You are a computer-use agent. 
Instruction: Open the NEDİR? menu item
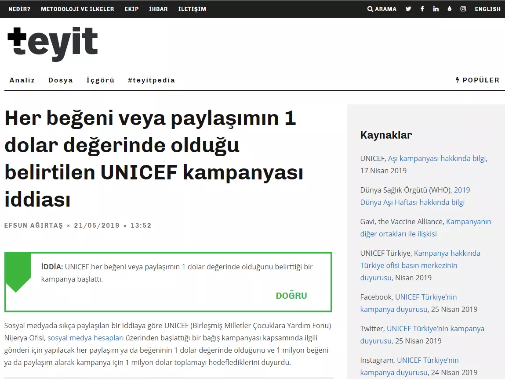(x=19, y=9)
